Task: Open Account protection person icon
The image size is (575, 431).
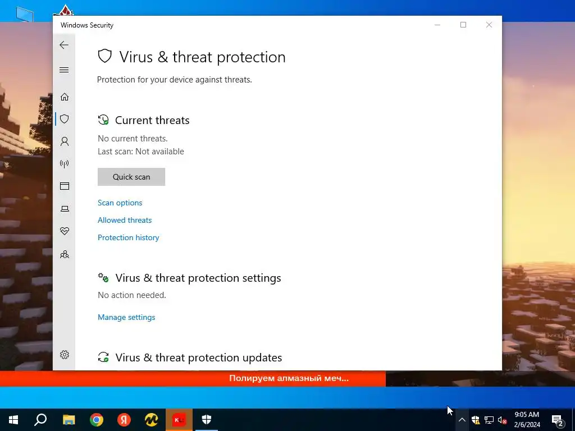Action: pyautogui.click(x=65, y=141)
